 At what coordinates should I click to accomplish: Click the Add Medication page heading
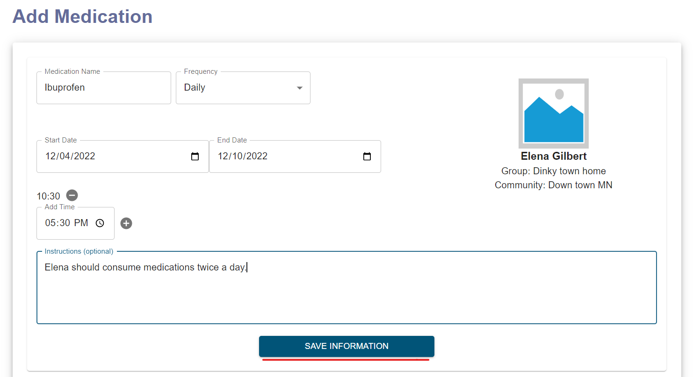coord(82,17)
